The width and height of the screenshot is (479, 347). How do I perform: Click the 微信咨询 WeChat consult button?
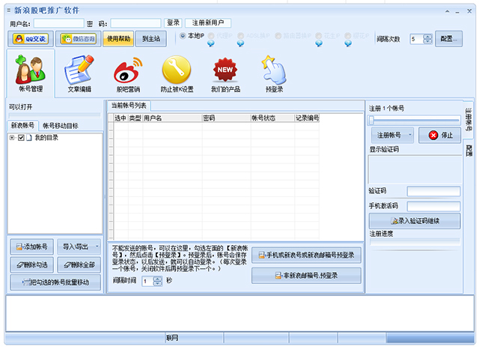[78, 39]
